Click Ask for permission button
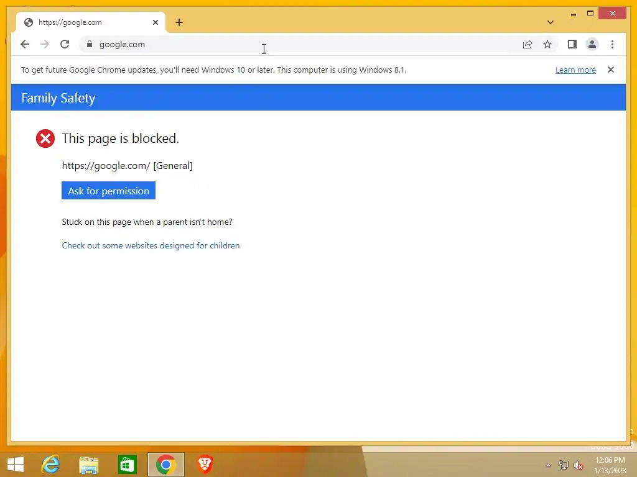This screenshot has width=637, height=477. (108, 191)
